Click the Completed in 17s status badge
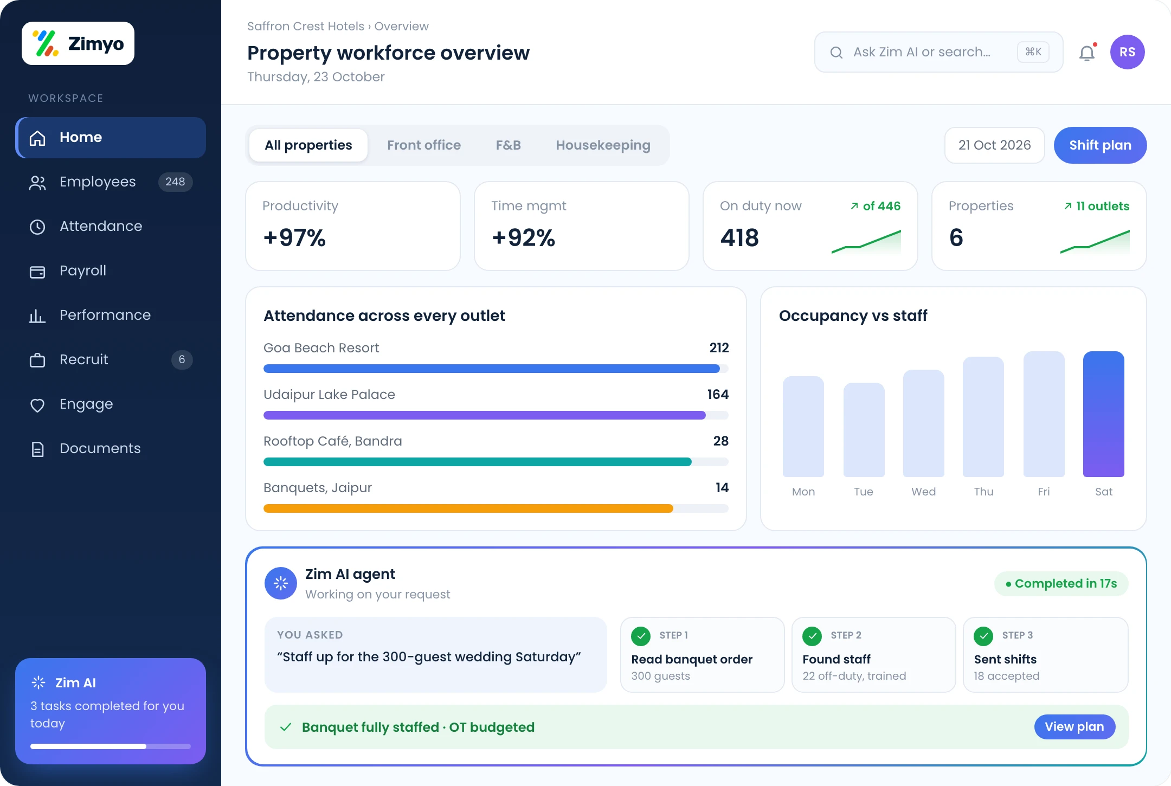The width and height of the screenshot is (1171, 786). 1061,584
